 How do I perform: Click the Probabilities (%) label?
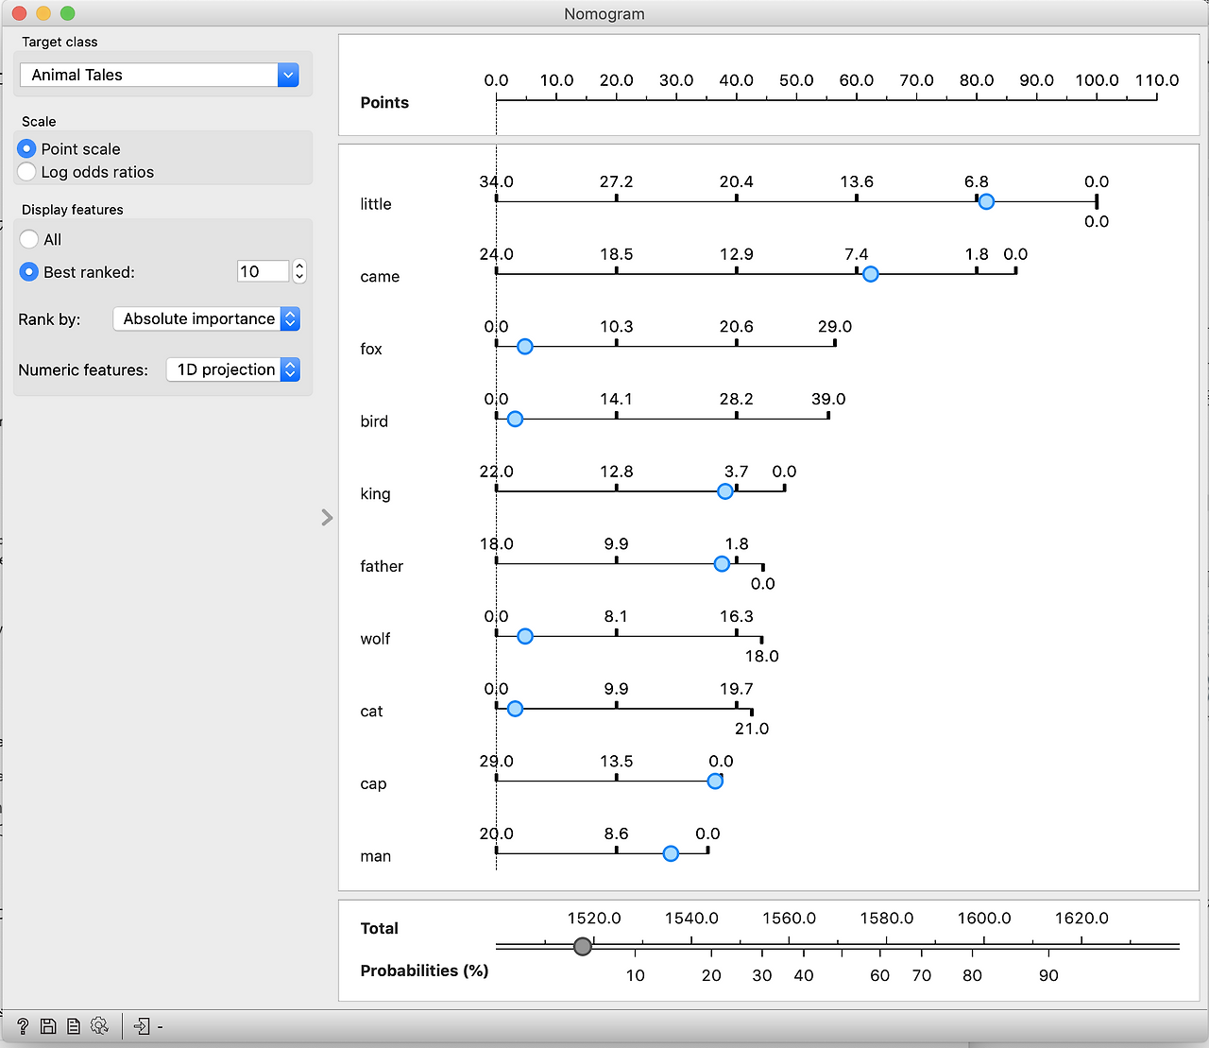[424, 971]
